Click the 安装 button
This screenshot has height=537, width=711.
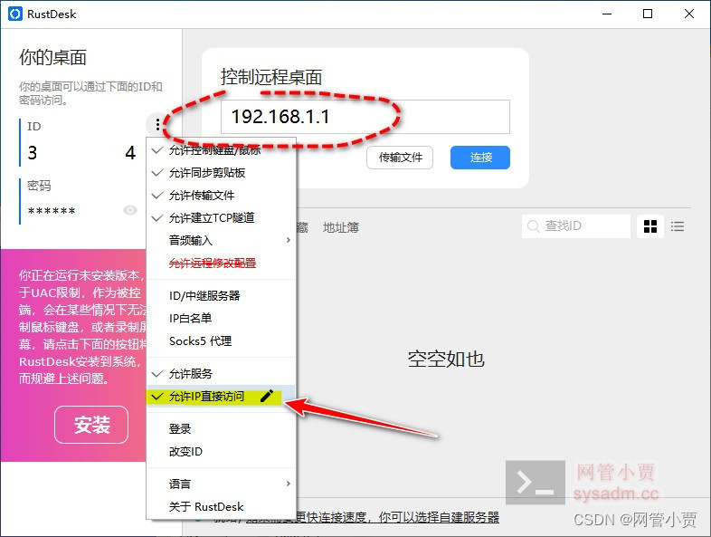91,425
